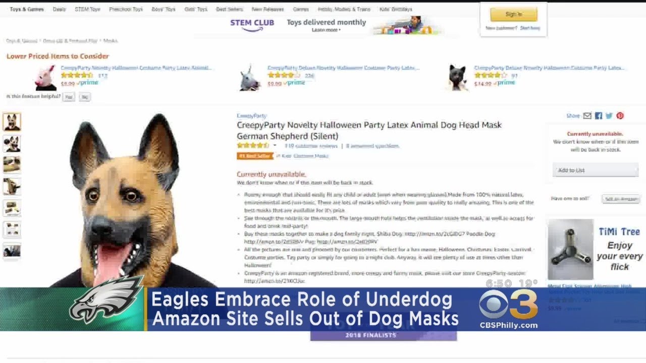646x363 pixels.
Task: Click the yellow Sign in button
Action: [x=514, y=14]
